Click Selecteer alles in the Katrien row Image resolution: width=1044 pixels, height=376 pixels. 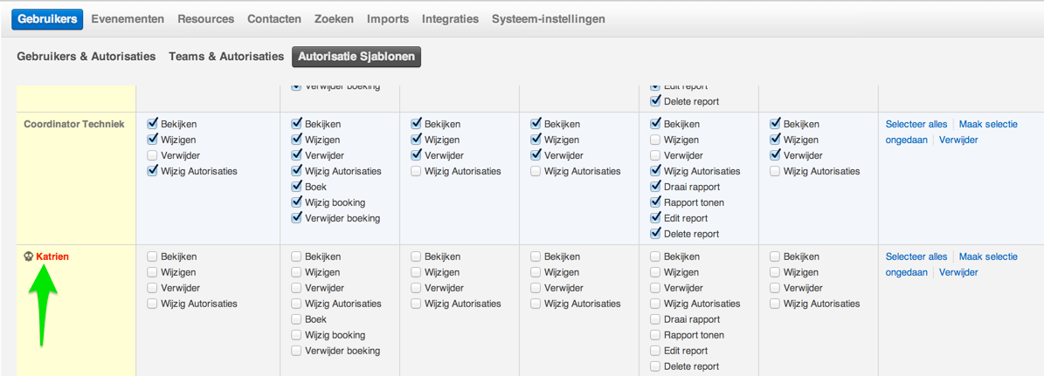pos(916,256)
